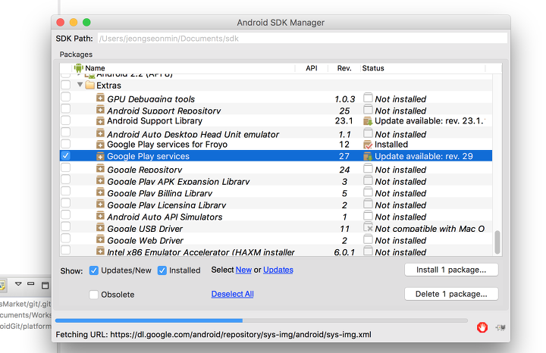546x353 pixels.
Task: Click the package icon for Google Play services
Action: [100, 156]
